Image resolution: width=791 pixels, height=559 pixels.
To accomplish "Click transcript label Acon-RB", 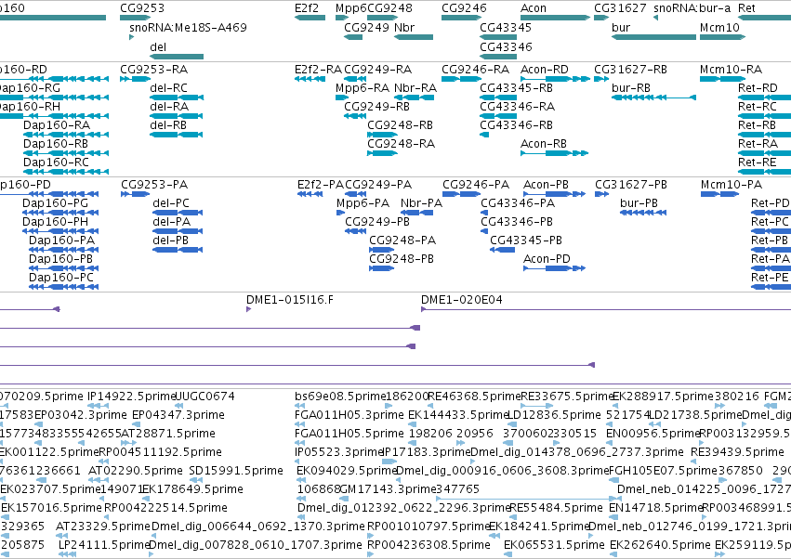I will tap(544, 144).
